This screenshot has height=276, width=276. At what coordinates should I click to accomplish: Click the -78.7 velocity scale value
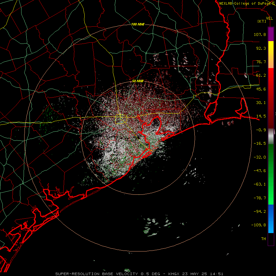click(260, 198)
